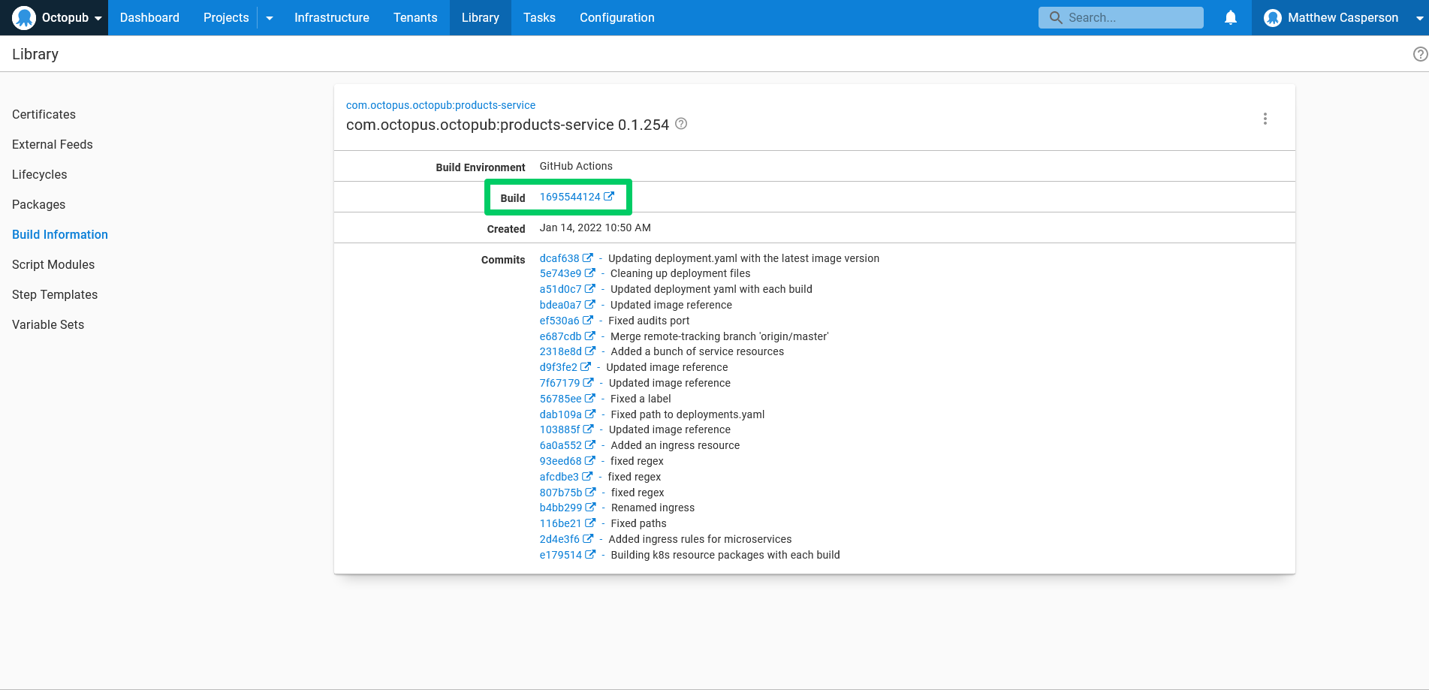Expand the Octopub space switcher dropdown
The image size is (1429, 690).
pos(98,18)
